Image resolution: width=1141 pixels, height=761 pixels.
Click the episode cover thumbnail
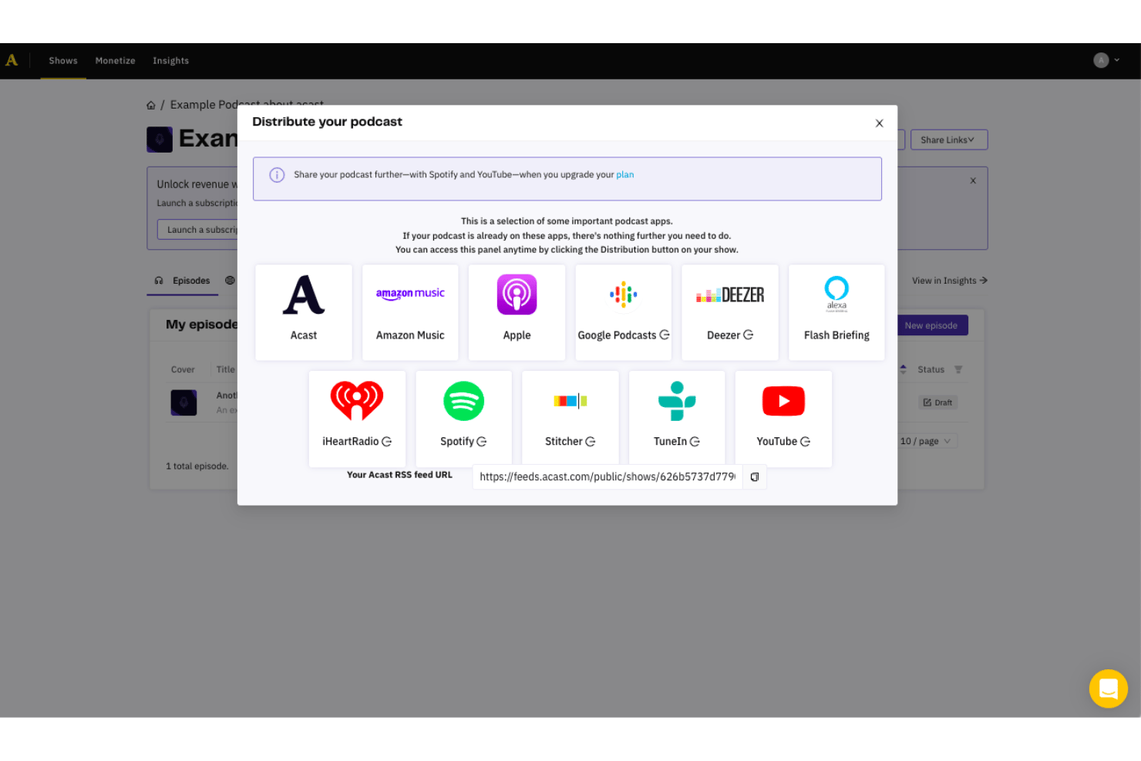[x=183, y=402]
